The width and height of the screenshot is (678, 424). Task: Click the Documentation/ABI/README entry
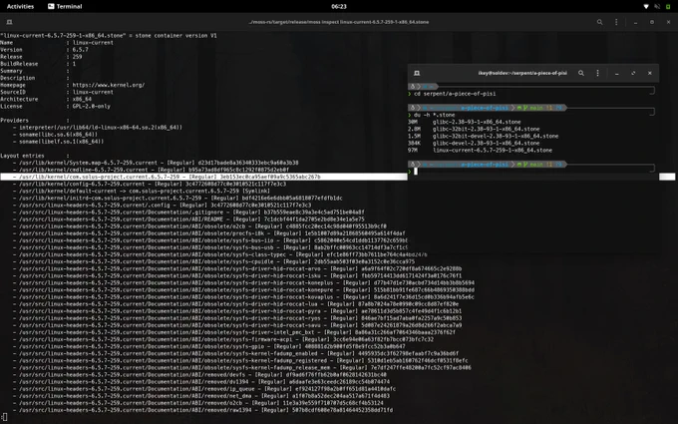click(x=188, y=219)
